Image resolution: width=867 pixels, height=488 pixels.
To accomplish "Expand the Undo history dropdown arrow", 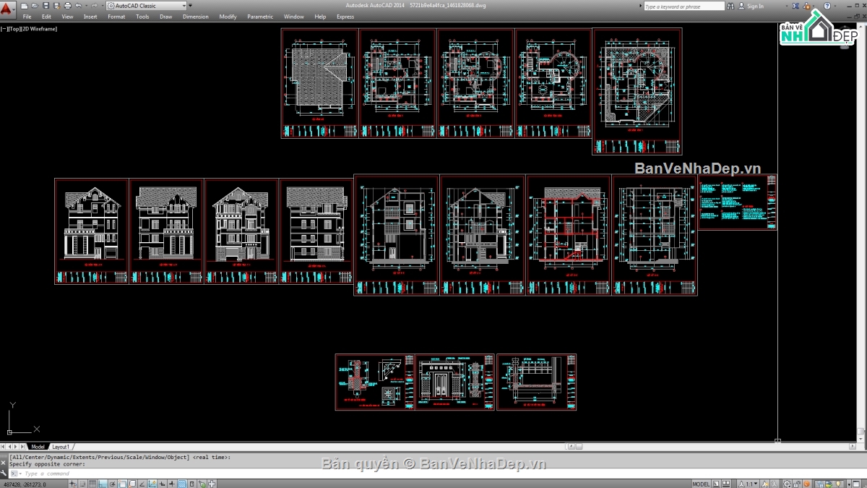I will tap(86, 5).
